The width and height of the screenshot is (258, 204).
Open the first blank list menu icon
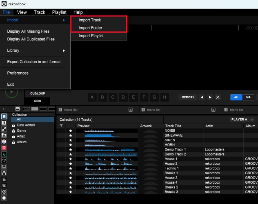point(131,110)
